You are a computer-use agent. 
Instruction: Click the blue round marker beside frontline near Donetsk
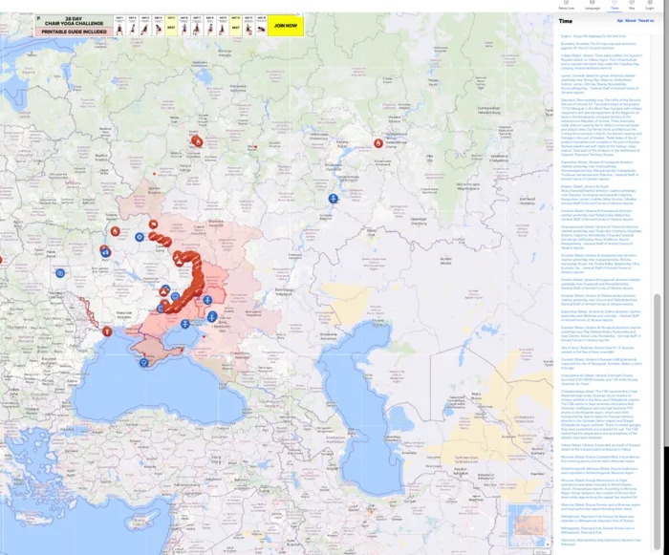click(x=175, y=296)
